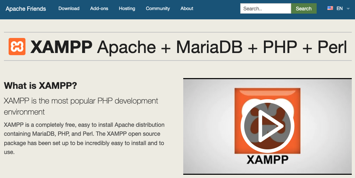The height and width of the screenshot is (178, 355).
Task: Click the EN language label
Action: pos(340,9)
